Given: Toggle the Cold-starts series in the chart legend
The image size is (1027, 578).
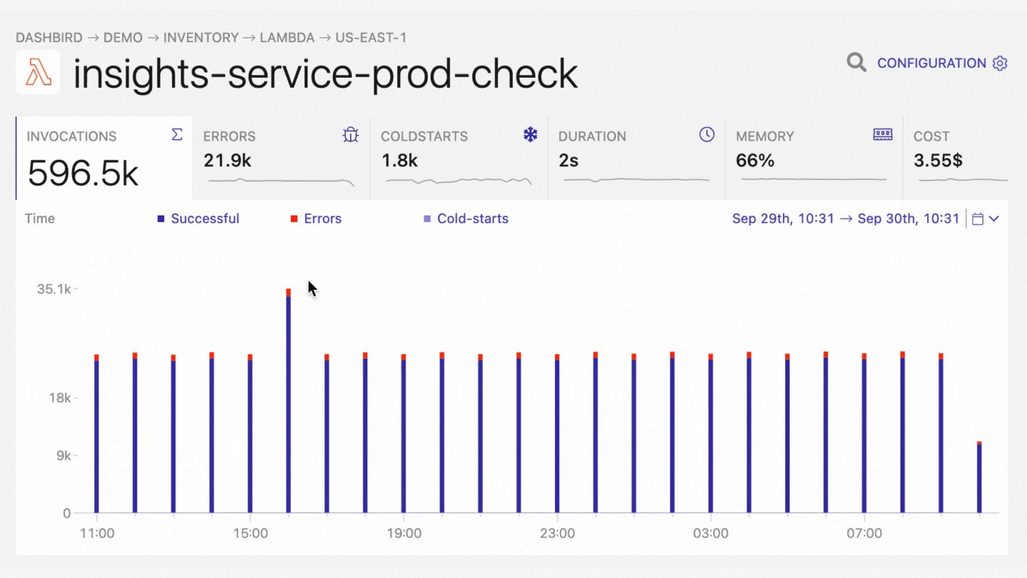Looking at the screenshot, I should point(472,218).
